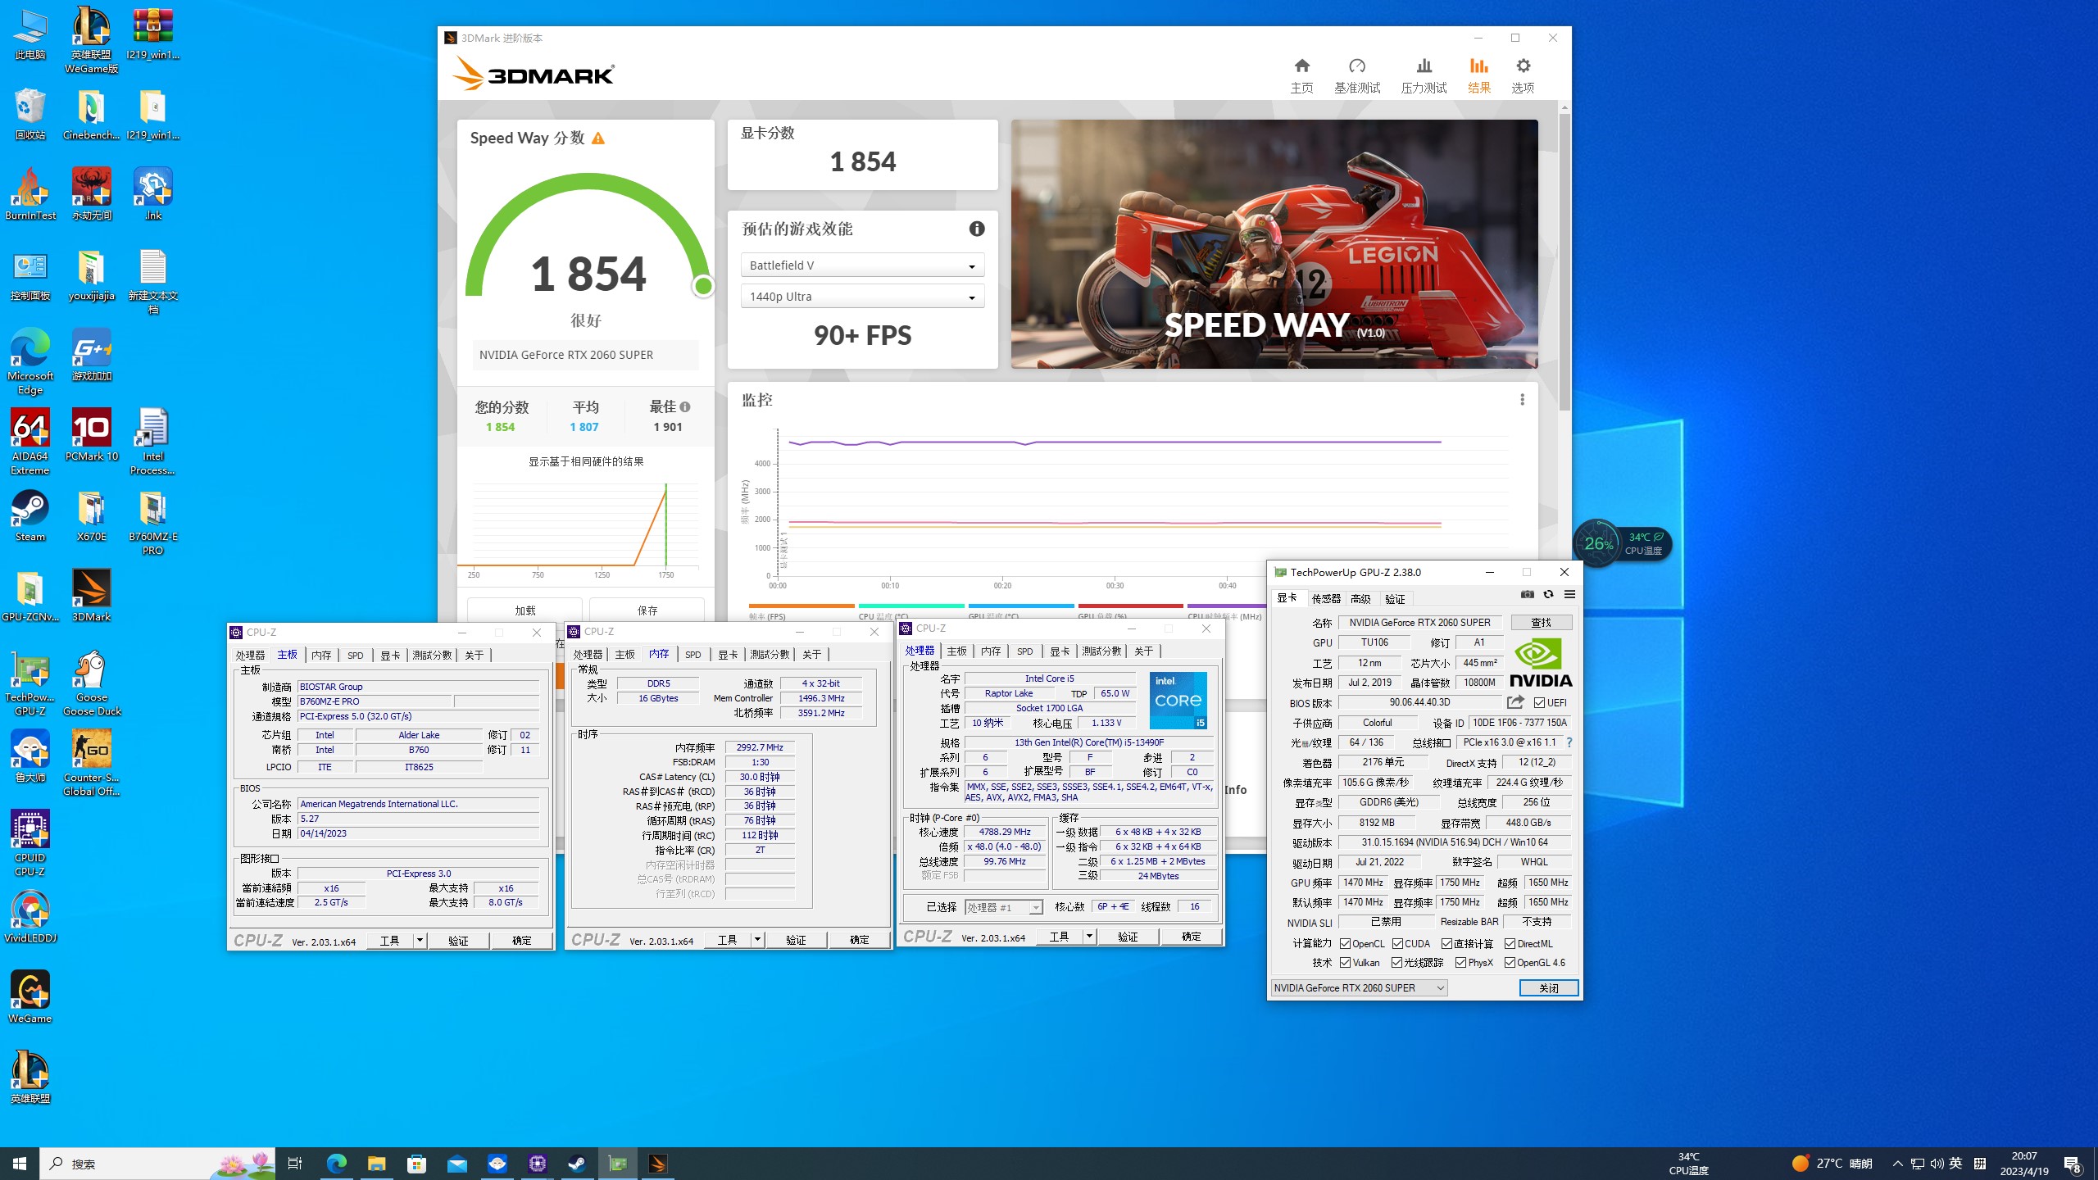Click 验证 button in processor CPU-Z window
Viewport: 2098px width, 1180px height.
(1128, 937)
